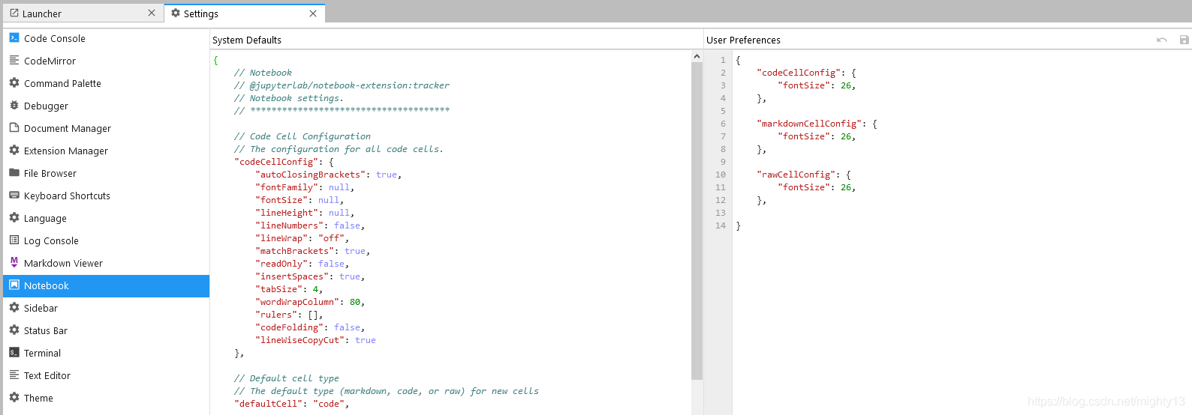
Task: Click the Language gear icon
Action: pos(14,217)
